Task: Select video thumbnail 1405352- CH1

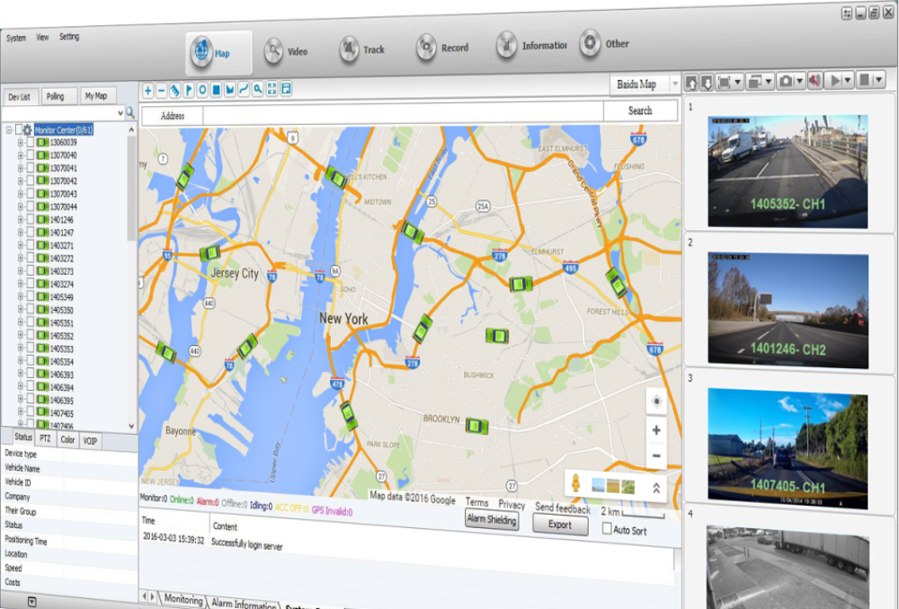Action: click(x=788, y=172)
